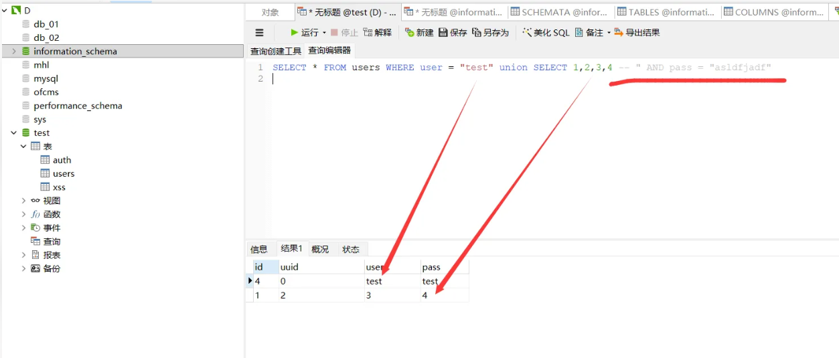Click the test database icon

26,132
